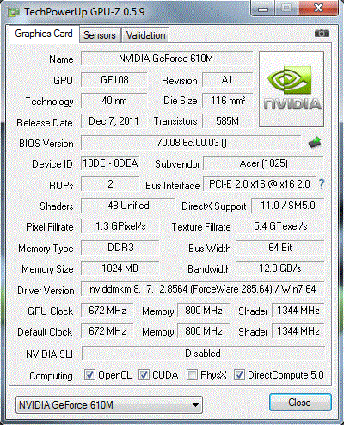Click the Default Clock row Memory 800 MHz field

tap(204, 331)
